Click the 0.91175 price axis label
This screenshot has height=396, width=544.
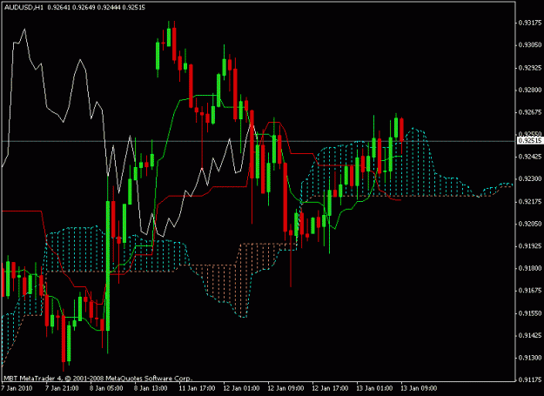530,379
